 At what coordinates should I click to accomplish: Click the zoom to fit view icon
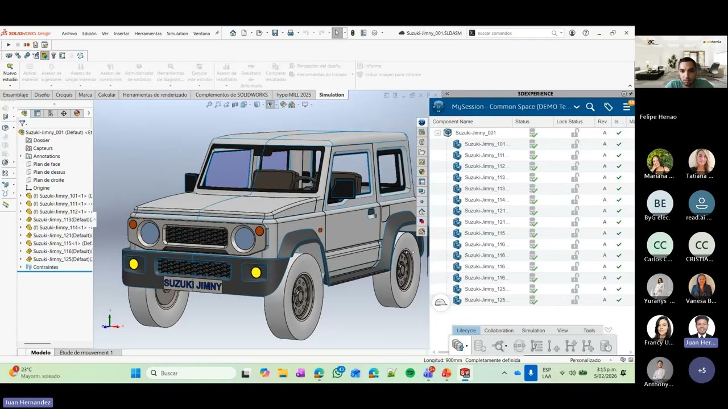coord(209,105)
